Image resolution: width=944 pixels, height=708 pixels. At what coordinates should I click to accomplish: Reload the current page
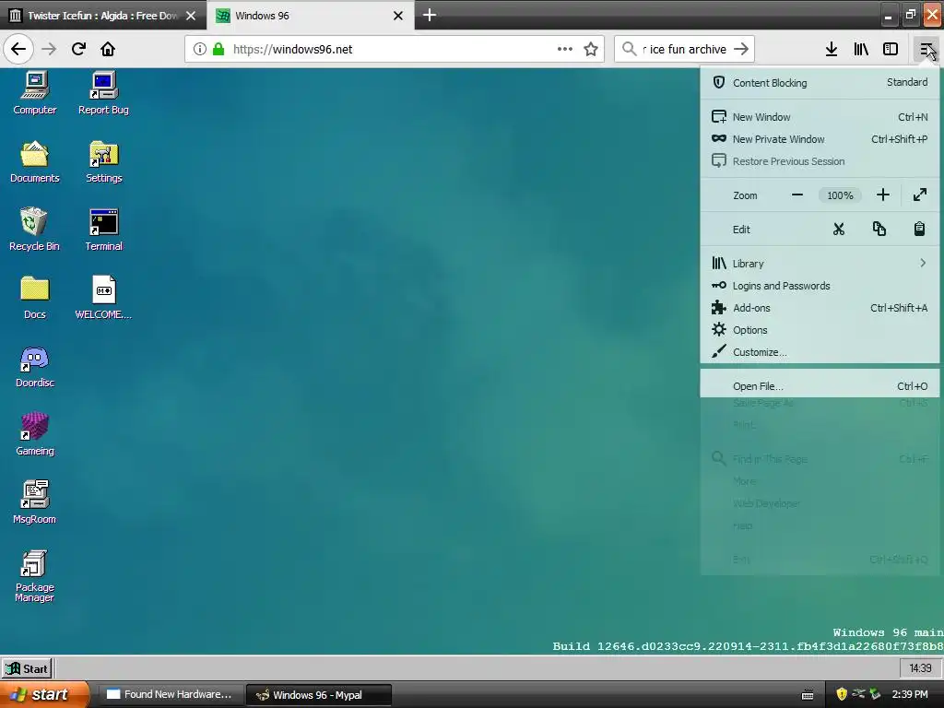[78, 49]
